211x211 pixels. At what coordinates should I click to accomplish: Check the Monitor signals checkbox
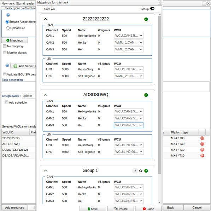click(x=5, y=52)
